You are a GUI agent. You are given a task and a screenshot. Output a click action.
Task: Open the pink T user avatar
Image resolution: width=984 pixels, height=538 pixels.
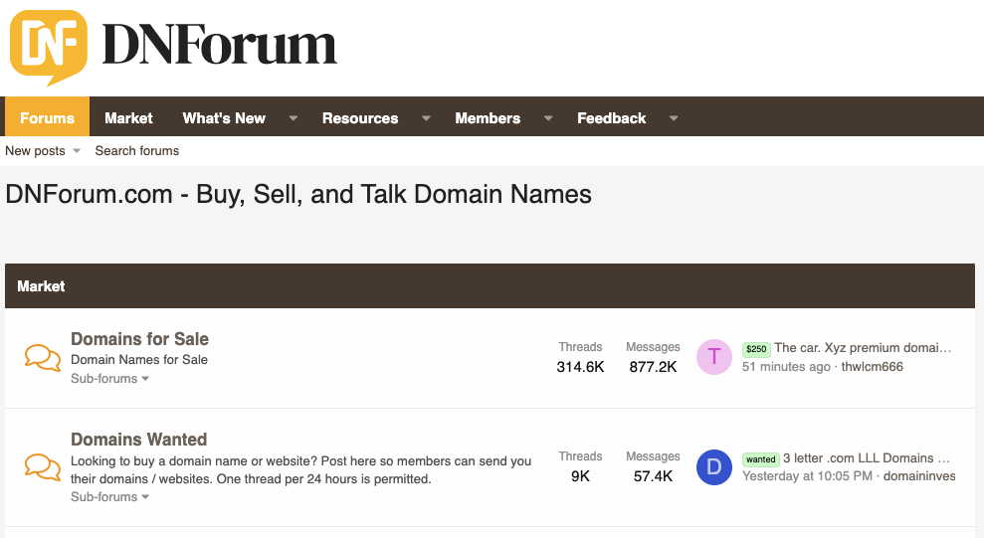[x=714, y=357]
